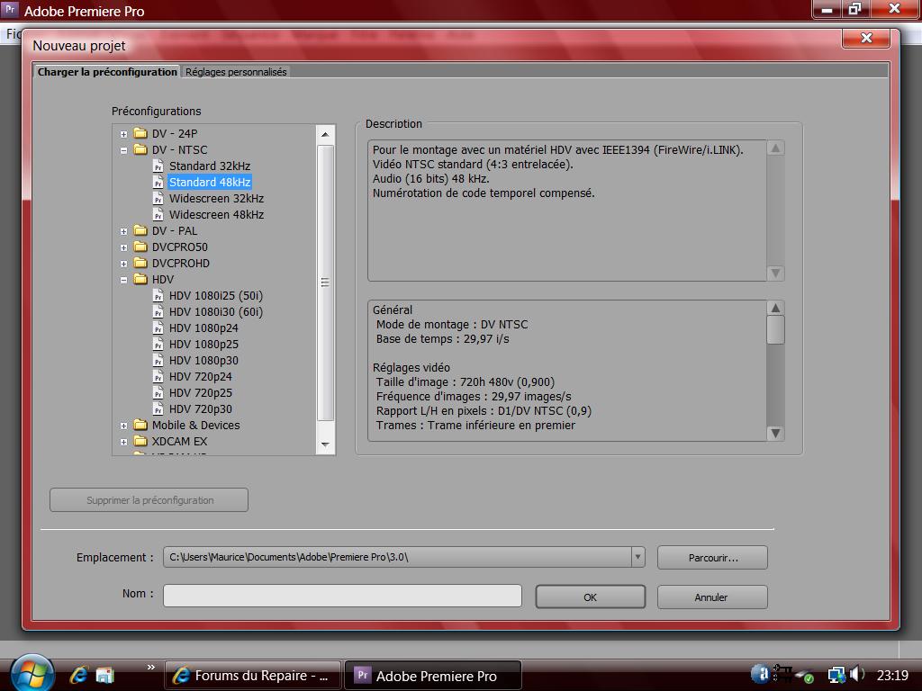922x691 pixels.
Task: Click the Parcourir... button
Action: 712,558
